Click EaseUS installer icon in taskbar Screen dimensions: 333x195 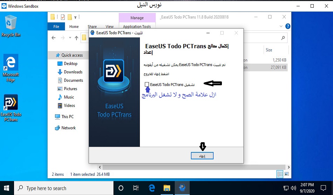coord(182,188)
